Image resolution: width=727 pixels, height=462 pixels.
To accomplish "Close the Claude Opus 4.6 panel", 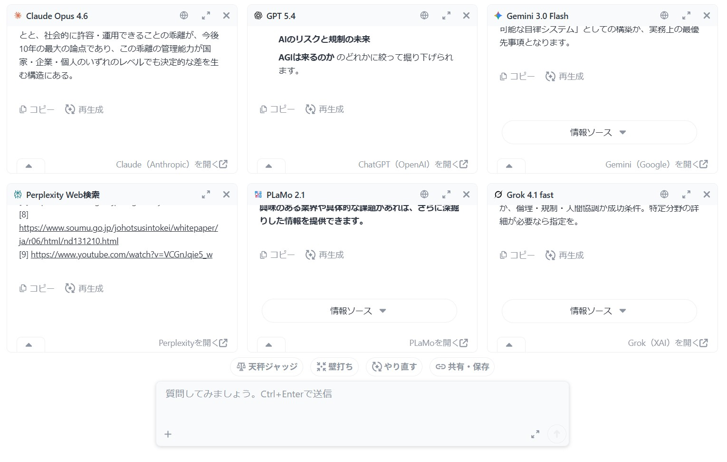I will [x=226, y=16].
